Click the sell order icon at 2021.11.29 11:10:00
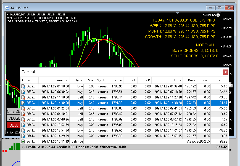The image size is (240, 166). click(23, 97)
